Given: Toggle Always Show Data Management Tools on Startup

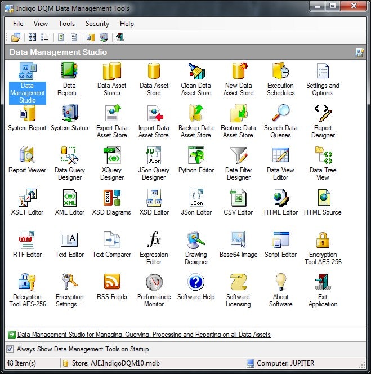Looking at the screenshot, I should pos(10,349).
